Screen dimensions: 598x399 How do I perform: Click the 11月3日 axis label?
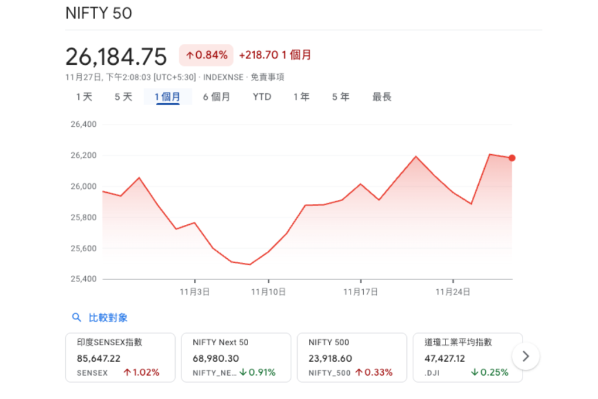(x=195, y=292)
